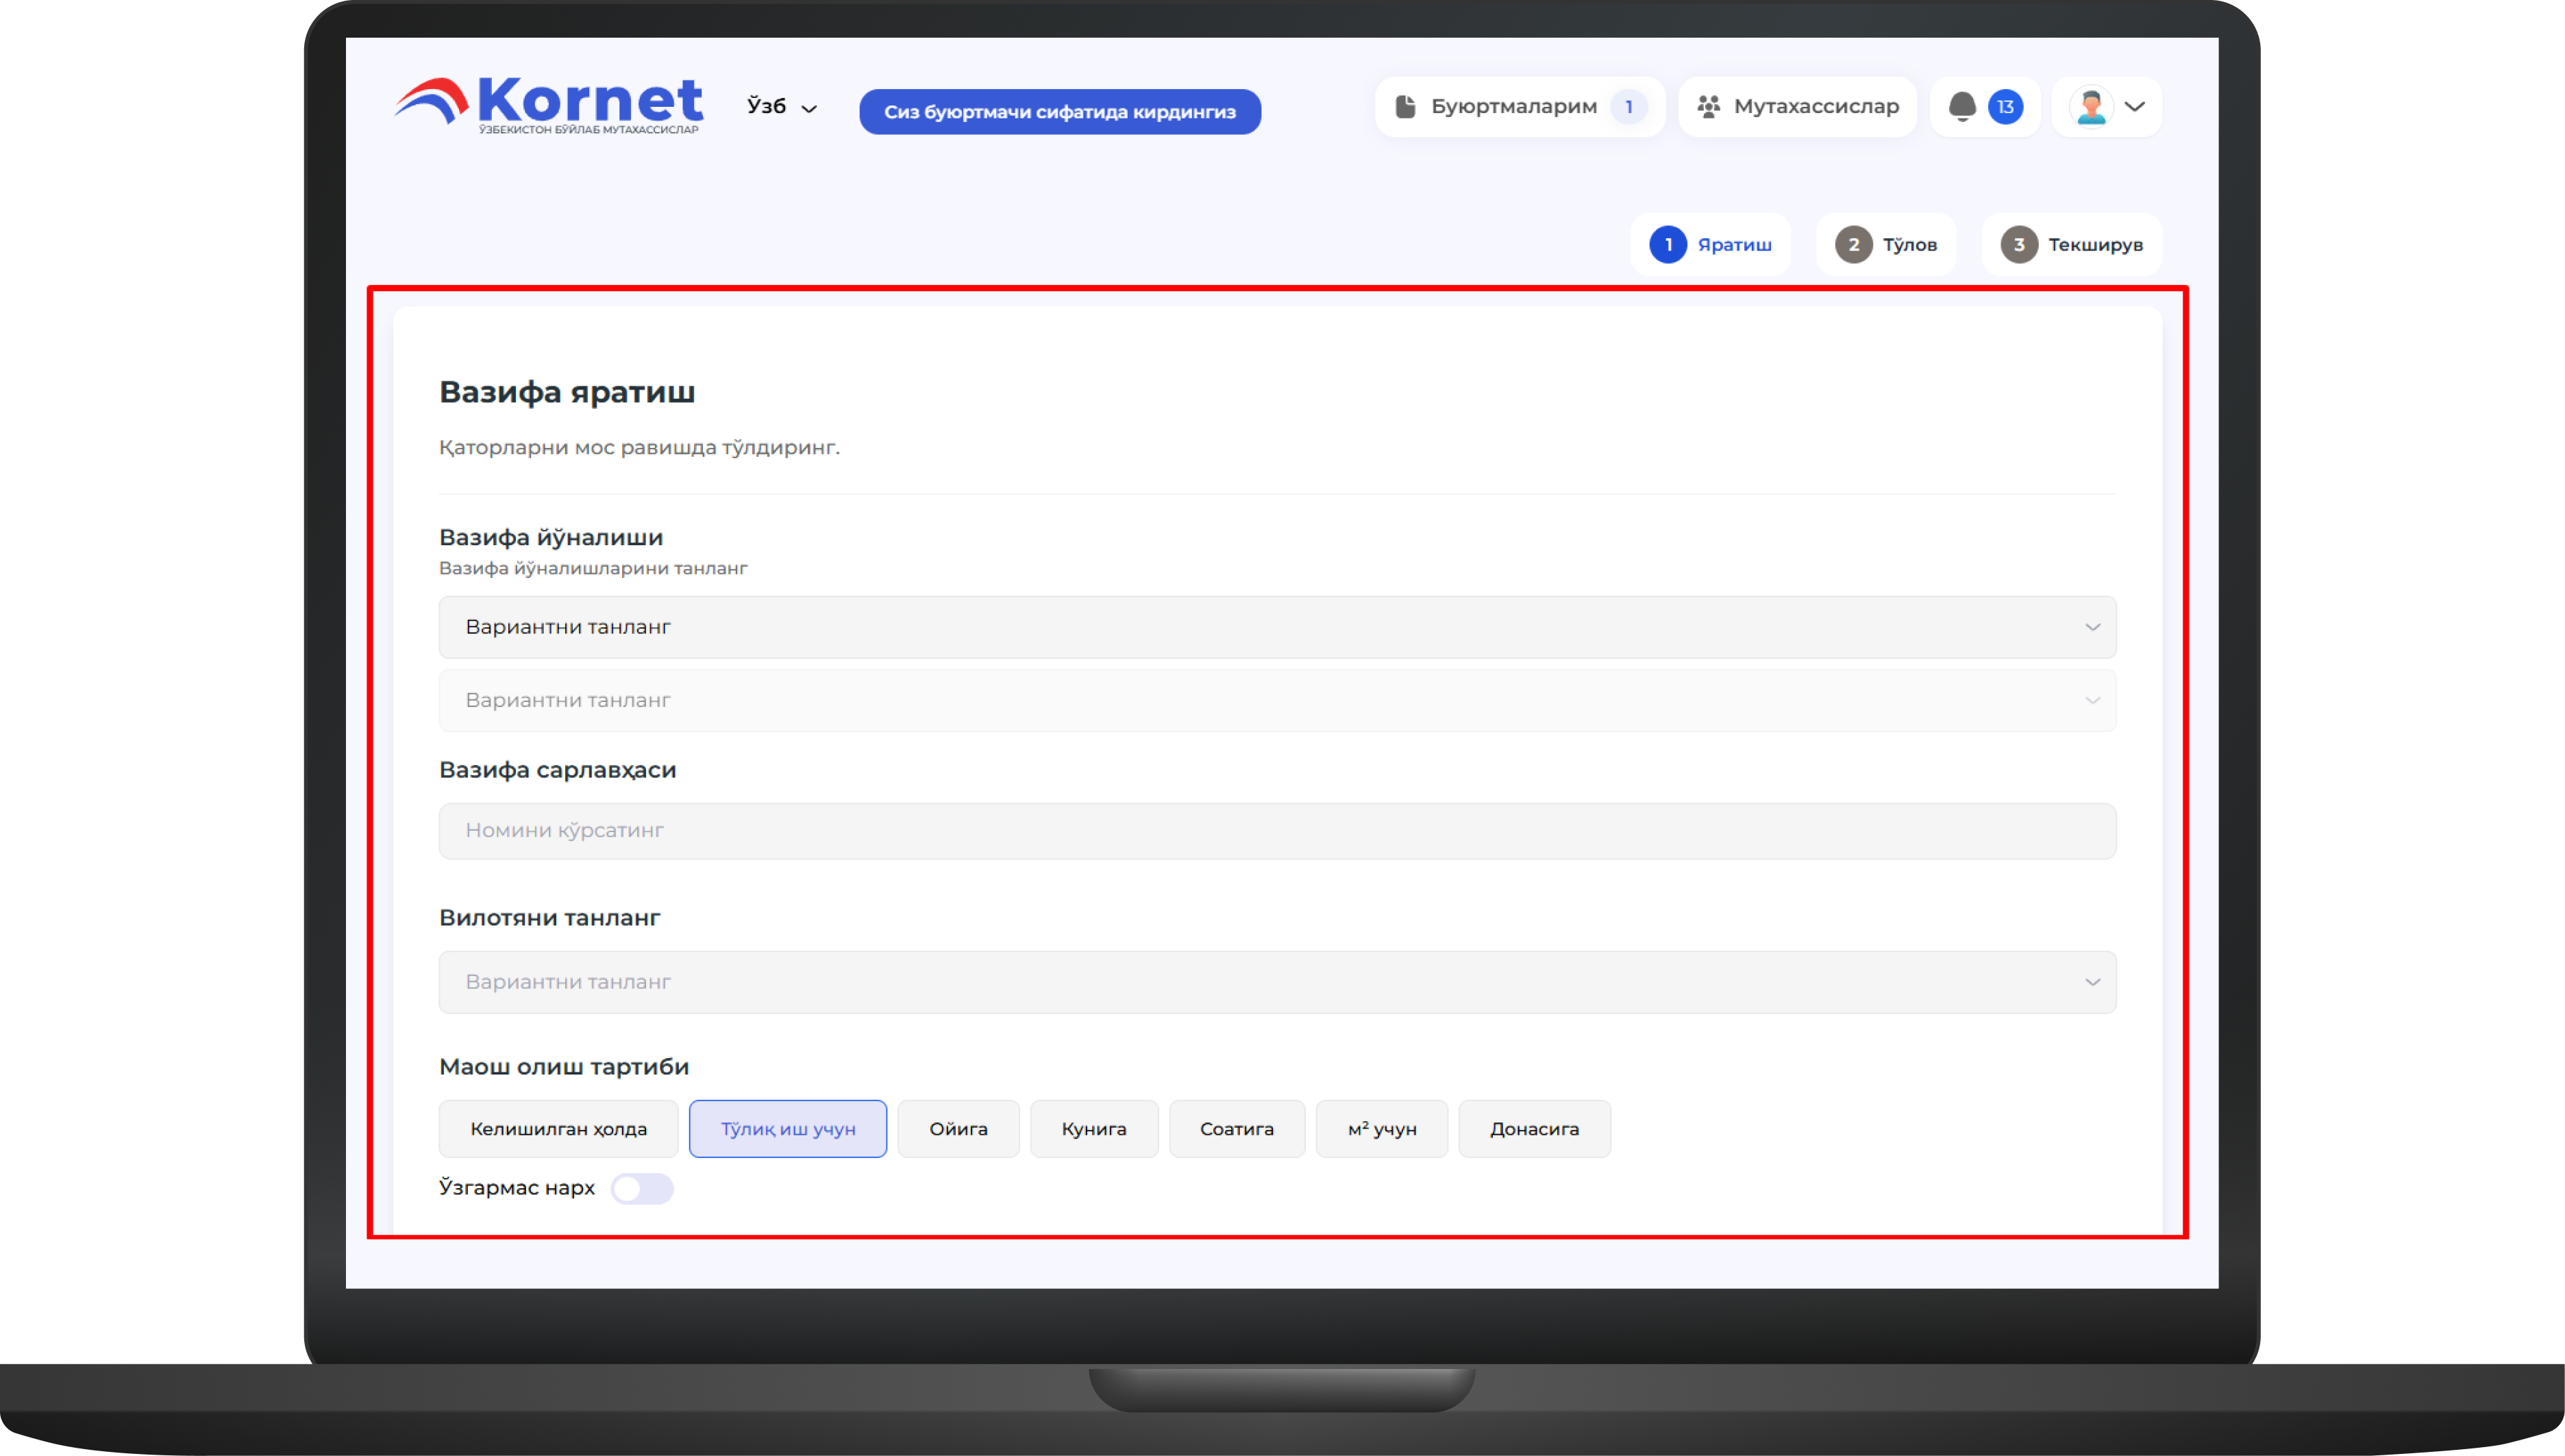Open the Вилоятни танланг dropdown
The image size is (2565, 1456).
[x=1278, y=982]
